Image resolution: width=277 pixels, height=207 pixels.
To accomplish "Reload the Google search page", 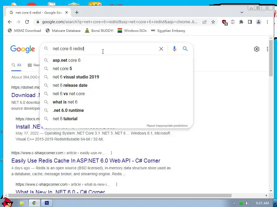I will tap(27, 22).
